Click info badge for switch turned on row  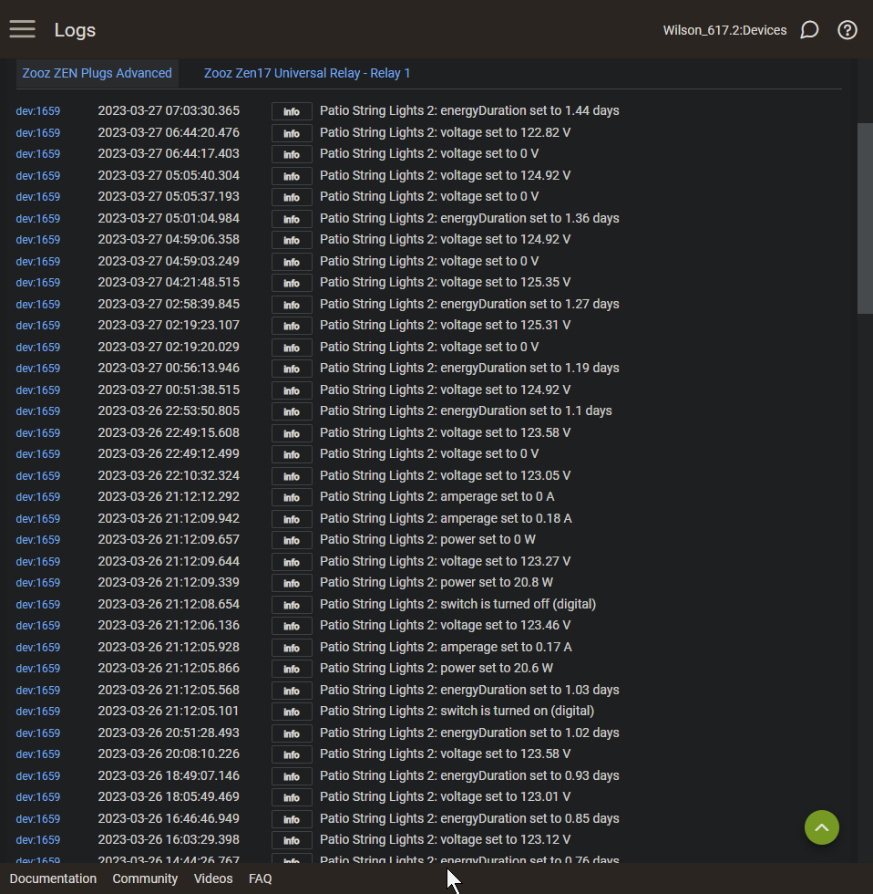coord(292,712)
